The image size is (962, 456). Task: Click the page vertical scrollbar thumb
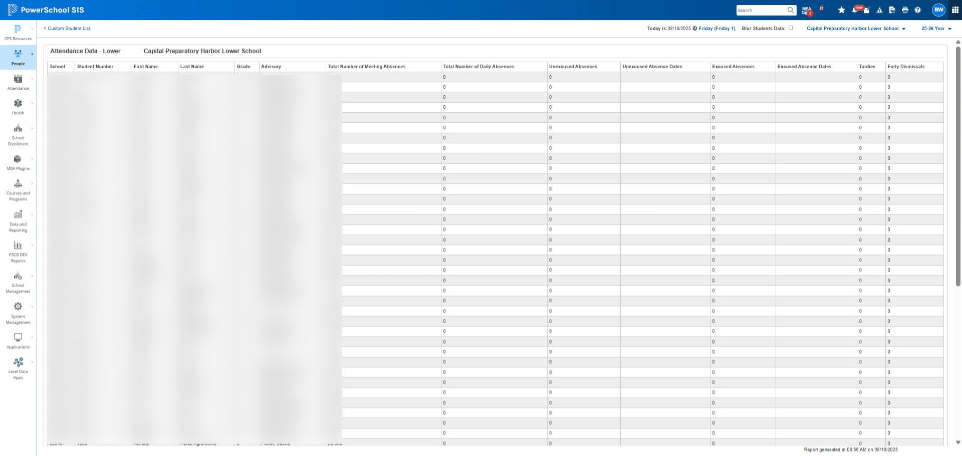[958, 166]
